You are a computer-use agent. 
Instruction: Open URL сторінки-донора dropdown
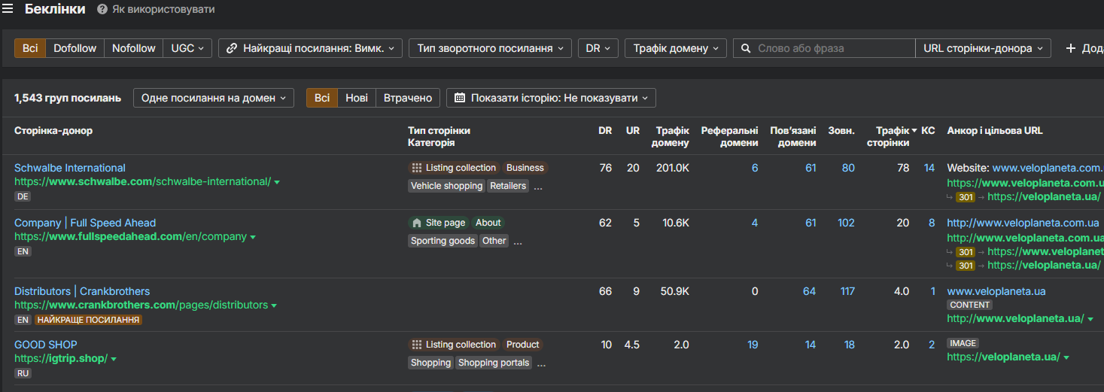coord(983,48)
